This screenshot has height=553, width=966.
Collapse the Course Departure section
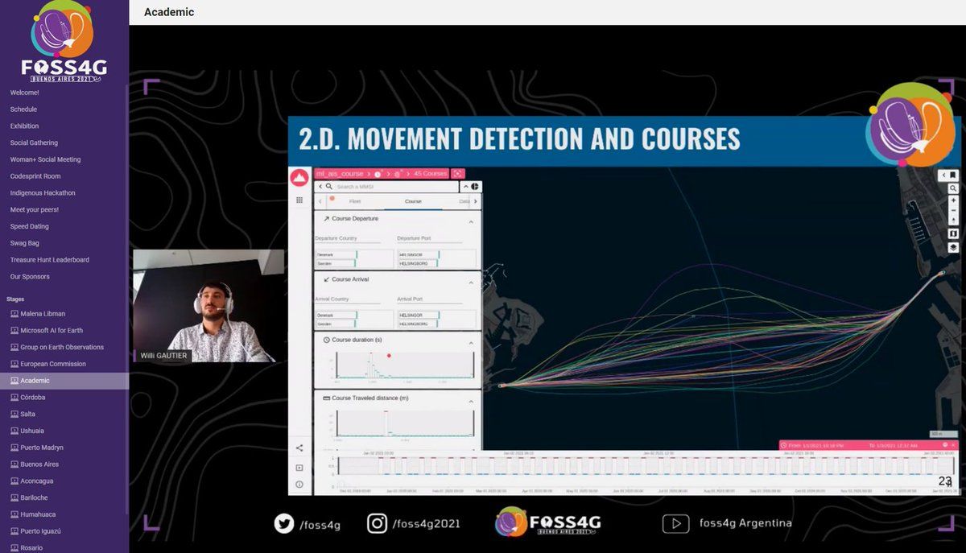[x=471, y=221]
